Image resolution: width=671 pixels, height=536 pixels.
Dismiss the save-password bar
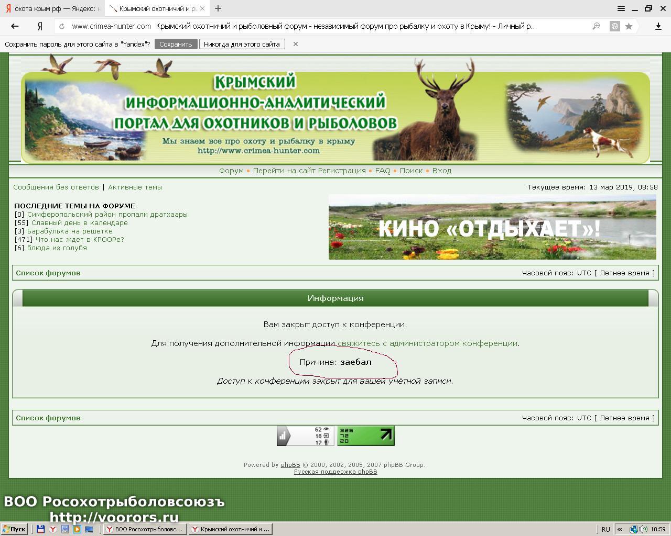tap(296, 44)
